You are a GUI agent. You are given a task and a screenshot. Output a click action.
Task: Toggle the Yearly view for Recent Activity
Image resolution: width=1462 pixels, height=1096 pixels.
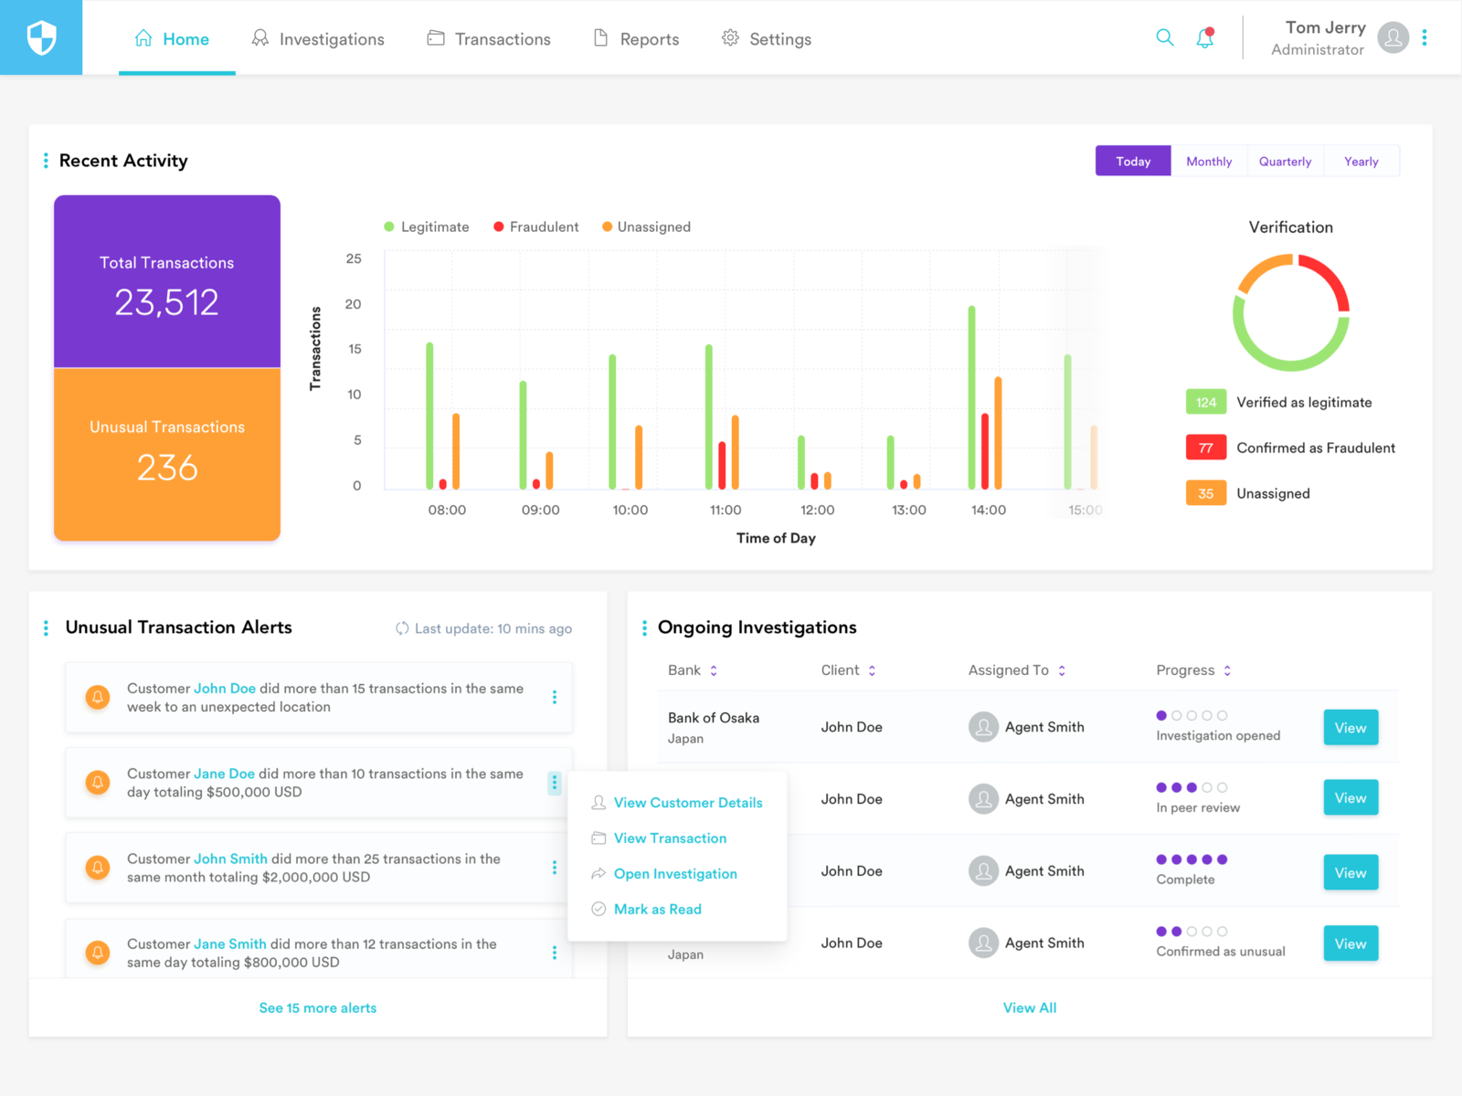pyautogui.click(x=1361, y=161)
